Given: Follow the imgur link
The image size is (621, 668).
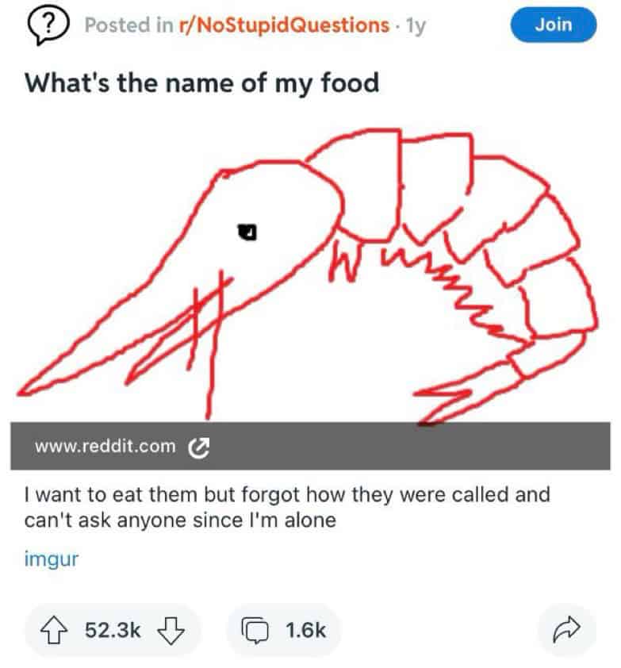Looking at the screenshot, I should click(52, 559).
